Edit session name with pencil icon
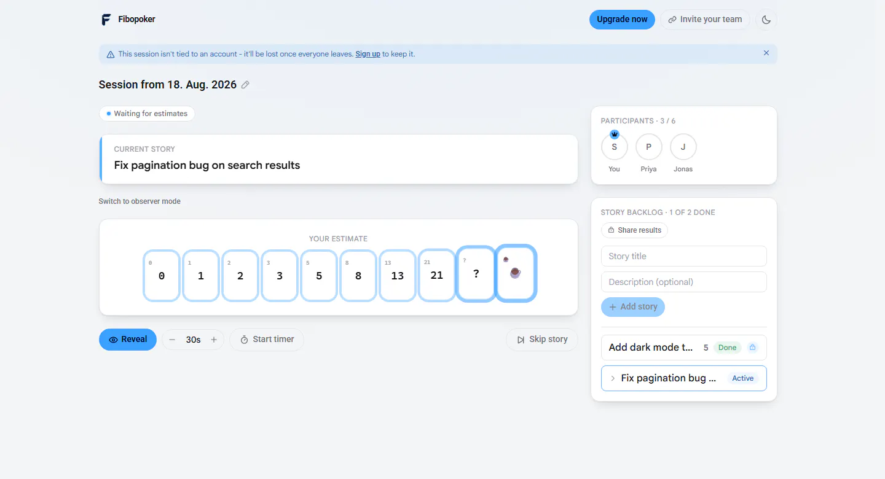The height and width of the screenshot is (479, 885). [245, 85]
